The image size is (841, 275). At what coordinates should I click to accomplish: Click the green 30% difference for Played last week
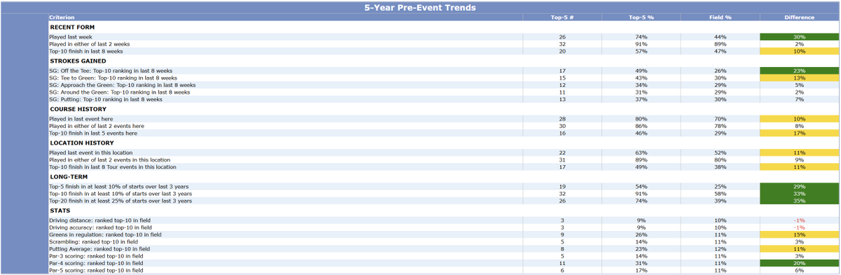point(799,36)
